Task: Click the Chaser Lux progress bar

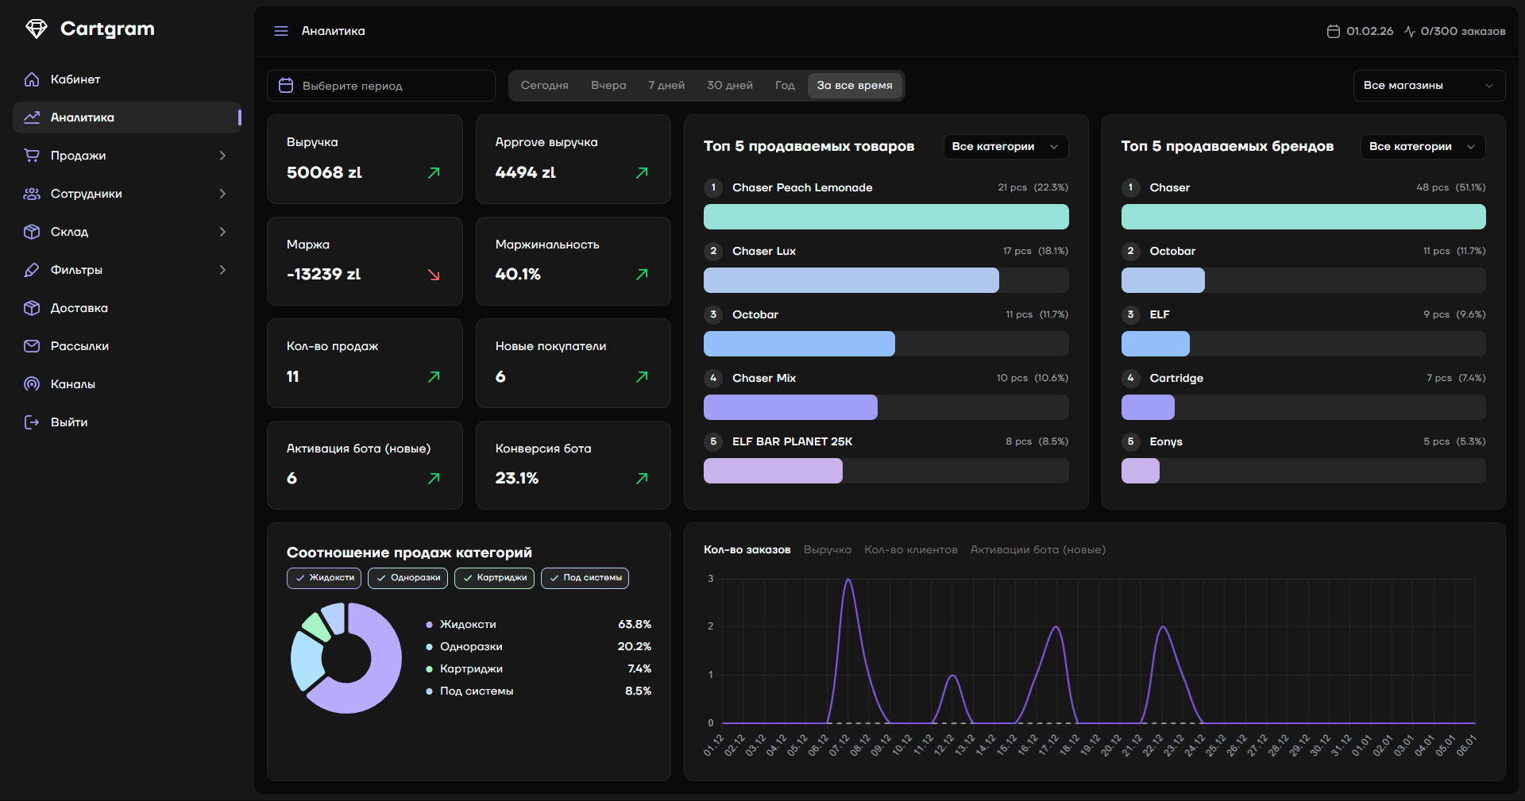Action: point(886,280)
